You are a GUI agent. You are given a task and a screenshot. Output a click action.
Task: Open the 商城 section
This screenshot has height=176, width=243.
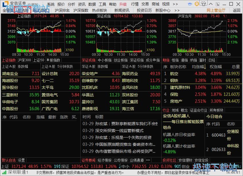coord(155,4)
